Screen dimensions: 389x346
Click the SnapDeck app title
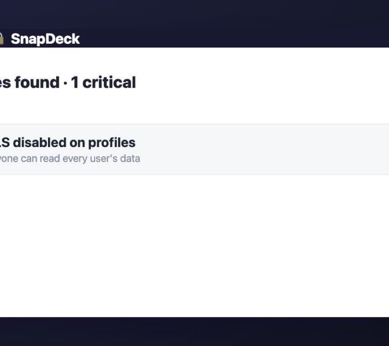pos(45,39)
